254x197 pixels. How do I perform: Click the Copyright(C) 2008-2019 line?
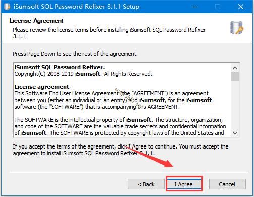click(83, 74)
